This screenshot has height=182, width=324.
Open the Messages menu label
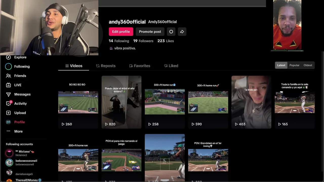coord(23,94)
